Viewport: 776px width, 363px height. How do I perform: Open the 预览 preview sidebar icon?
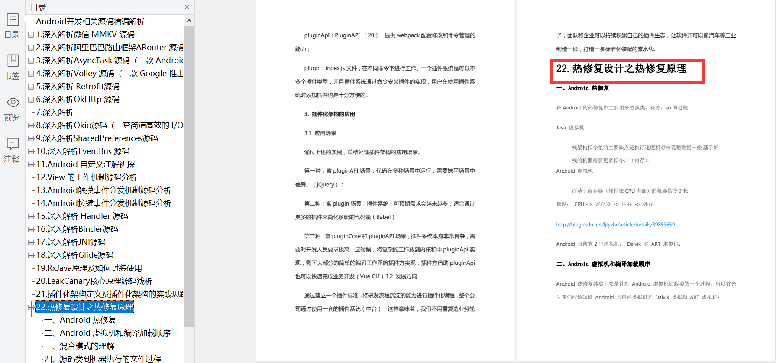click(x=13, y=102)
